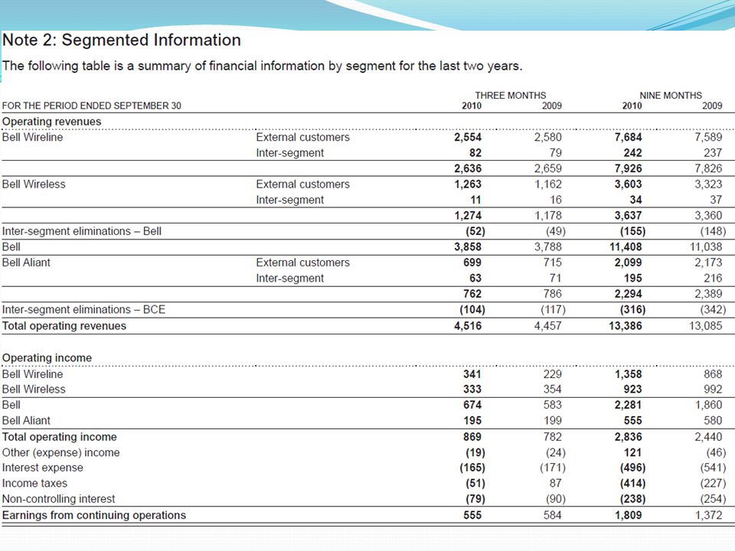Click the Bell Wireless subtotal 1,274
The image size is (735, 551).
(x=468, y=216)
